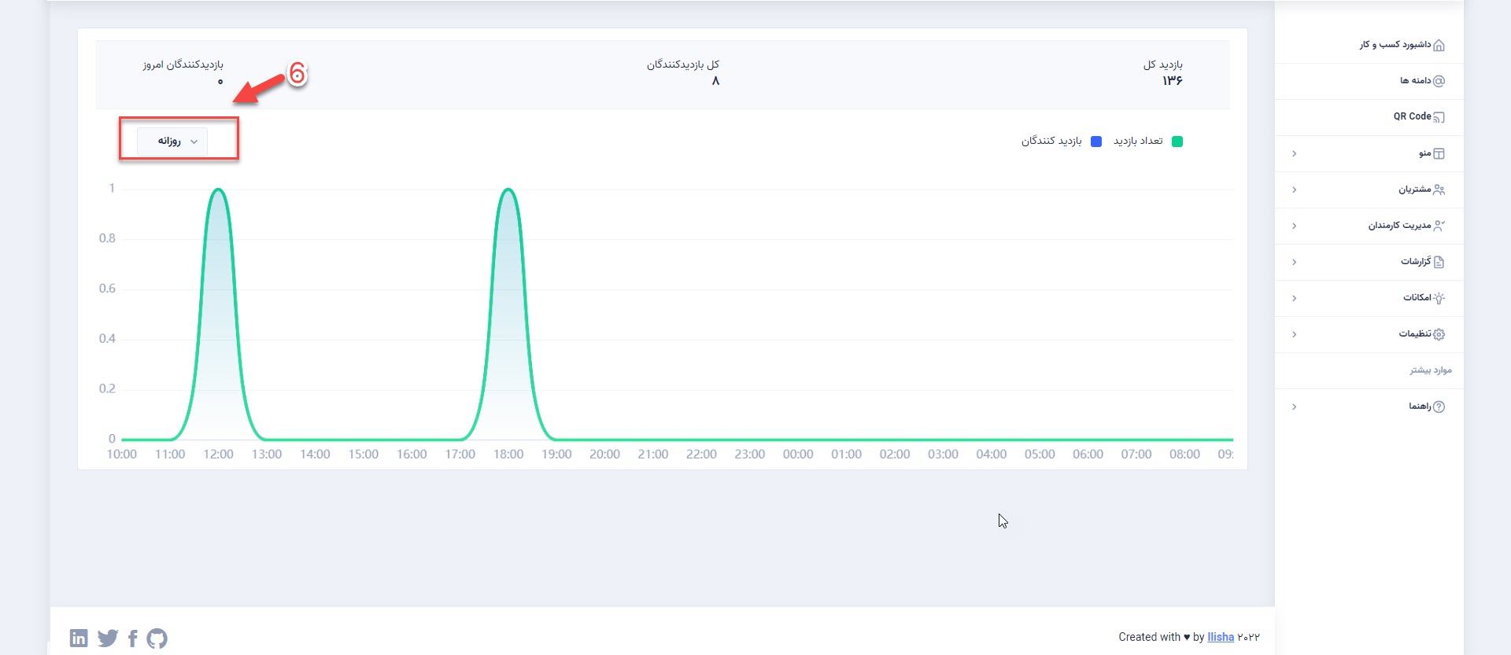Viewport: 1511px width, 655px height.
Task: Open the domains (دامنه ها) sidebar item
Action: (1369, 81)
